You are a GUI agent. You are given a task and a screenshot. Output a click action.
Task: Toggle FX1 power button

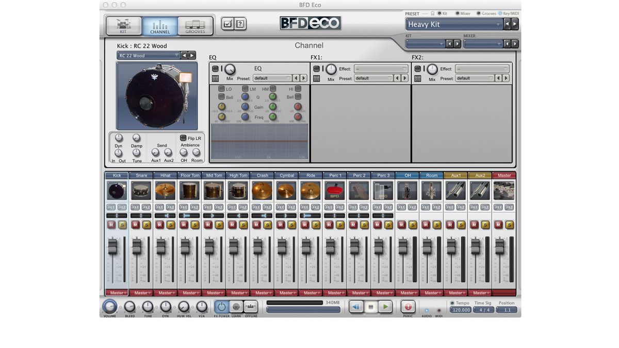click(316, 69)
